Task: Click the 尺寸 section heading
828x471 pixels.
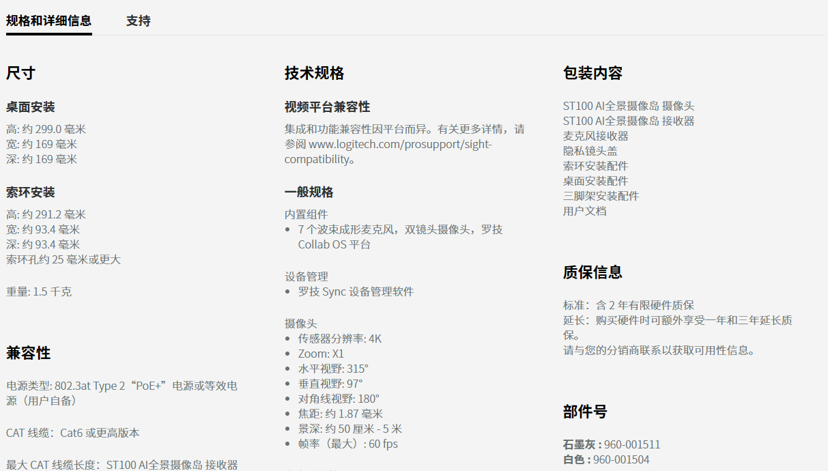Action: tap(20, 73)
